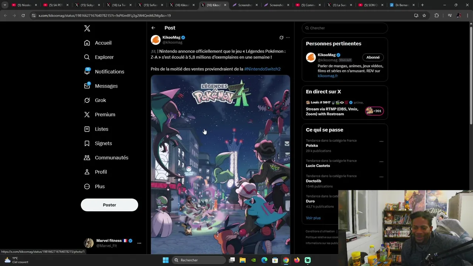Click the Voir plus trends link

[x=313, y=218]
